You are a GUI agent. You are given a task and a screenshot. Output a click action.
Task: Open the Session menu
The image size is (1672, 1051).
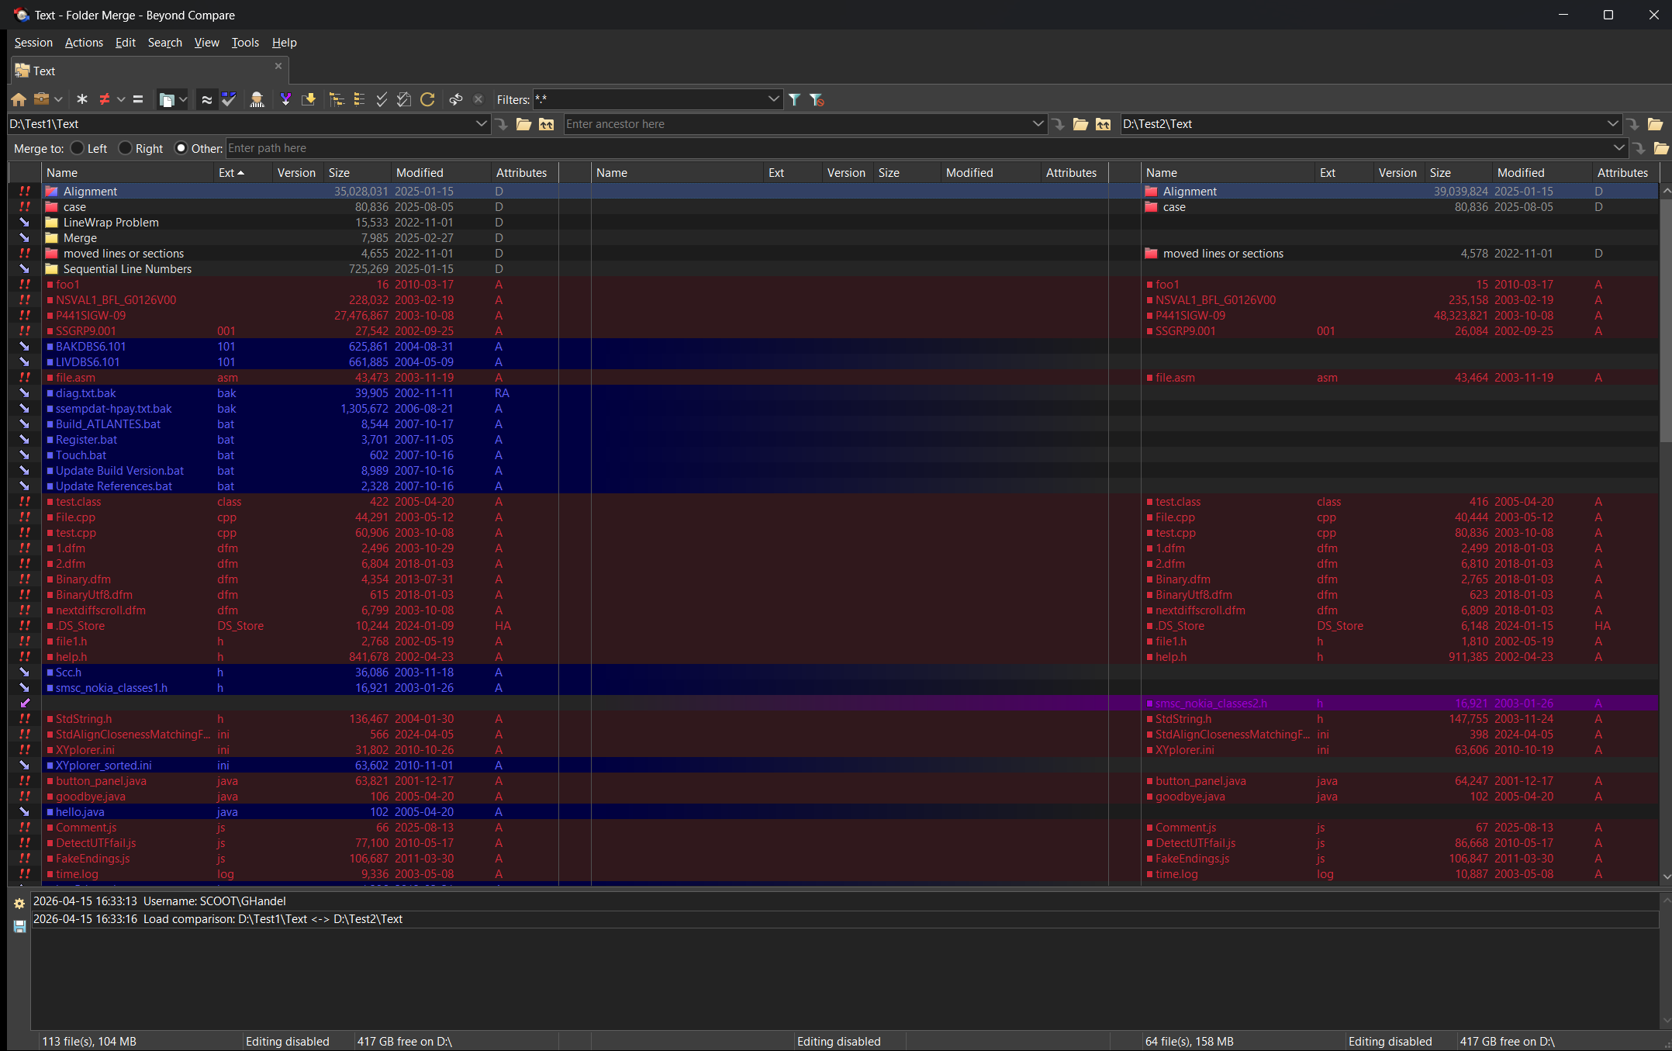33,43
